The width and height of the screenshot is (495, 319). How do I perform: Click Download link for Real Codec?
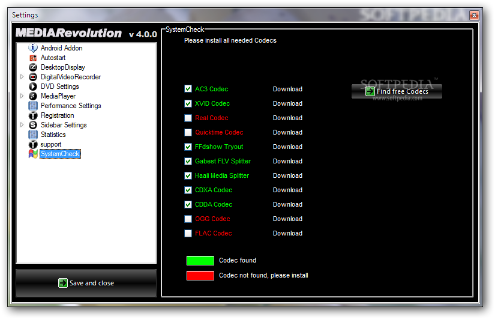287,118
